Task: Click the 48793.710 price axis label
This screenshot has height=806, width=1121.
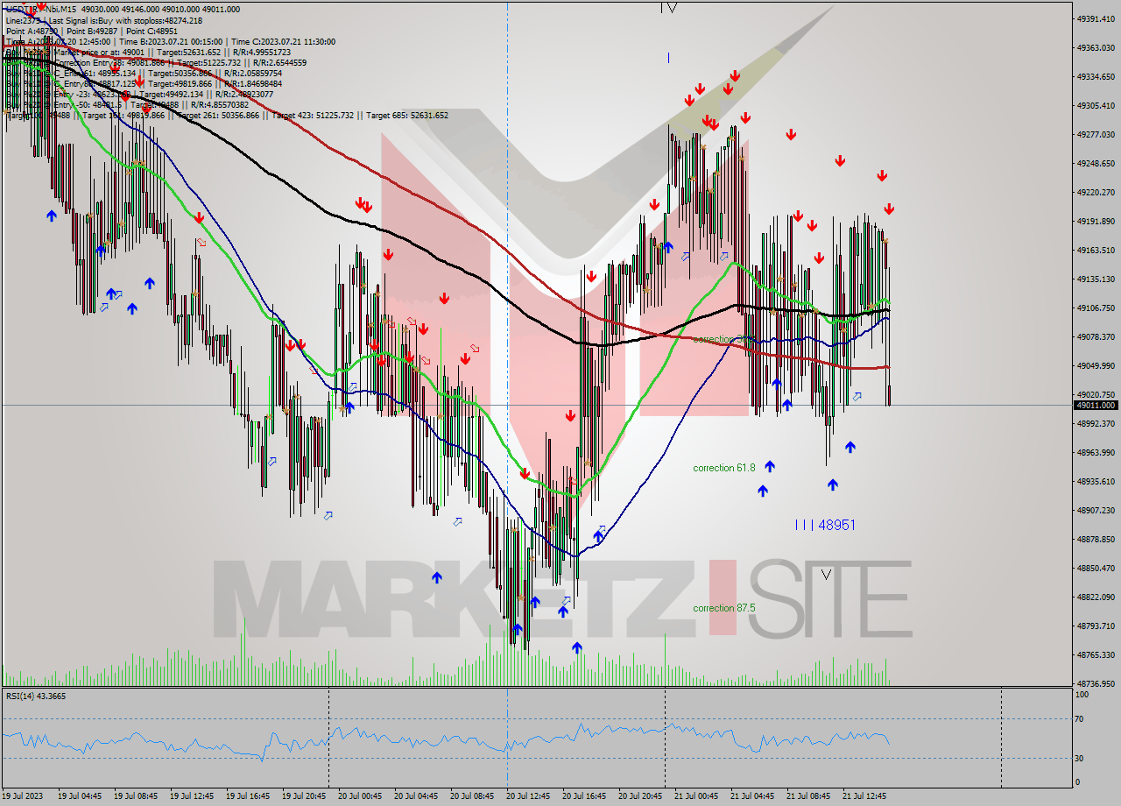Action: (x=1097, y=626)
